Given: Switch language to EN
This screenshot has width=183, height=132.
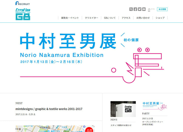Looking at the screenshot, I should click(153, 9).
